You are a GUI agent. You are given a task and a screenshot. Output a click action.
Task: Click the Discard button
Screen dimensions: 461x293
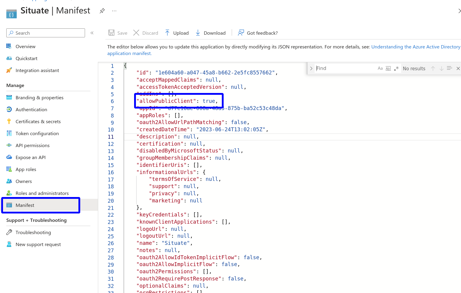click(x=146, y=33)
